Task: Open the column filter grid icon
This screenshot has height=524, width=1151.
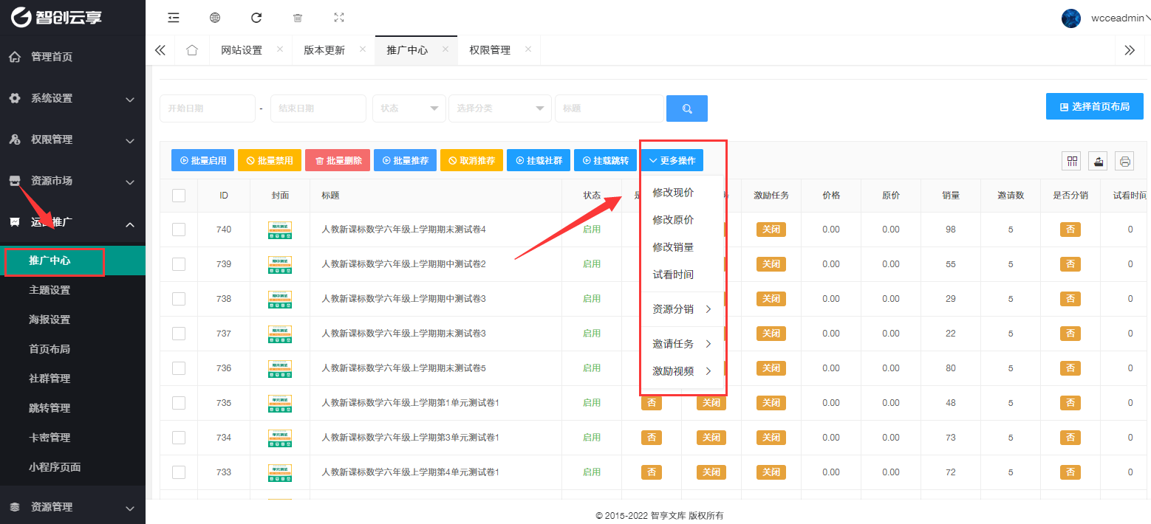Action: click(1071, 161)
